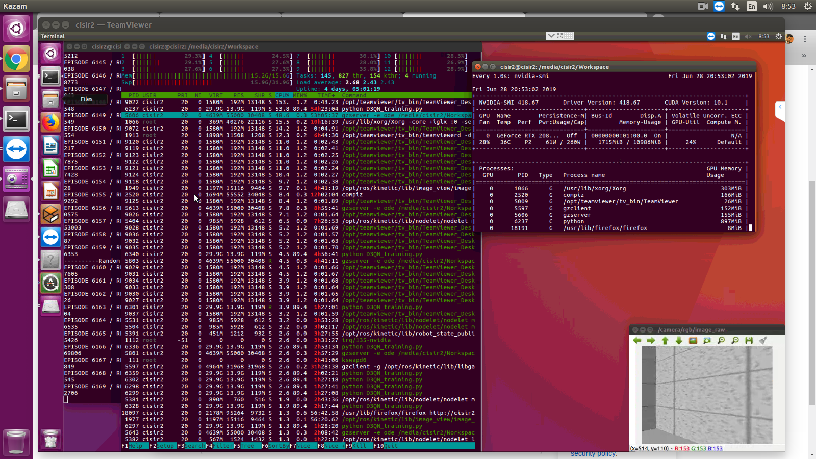Open local TeamViewer dock icon
Image resolution: width=816 pixels, height=459 pixels.
[x=16, y=149]
